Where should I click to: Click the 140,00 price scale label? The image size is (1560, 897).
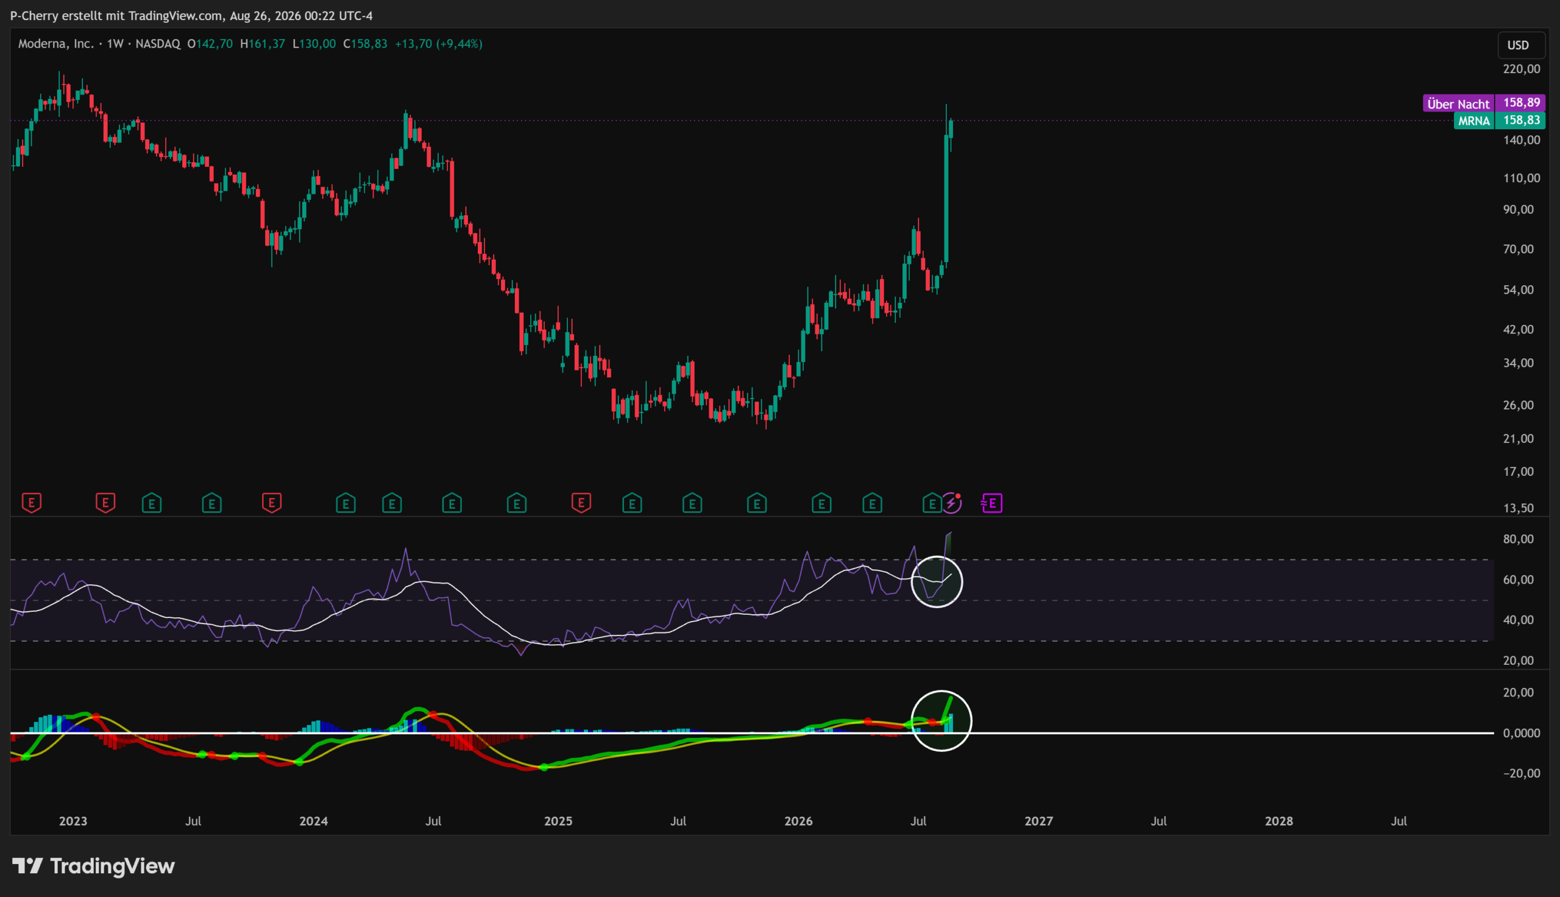coord(1521,140)
